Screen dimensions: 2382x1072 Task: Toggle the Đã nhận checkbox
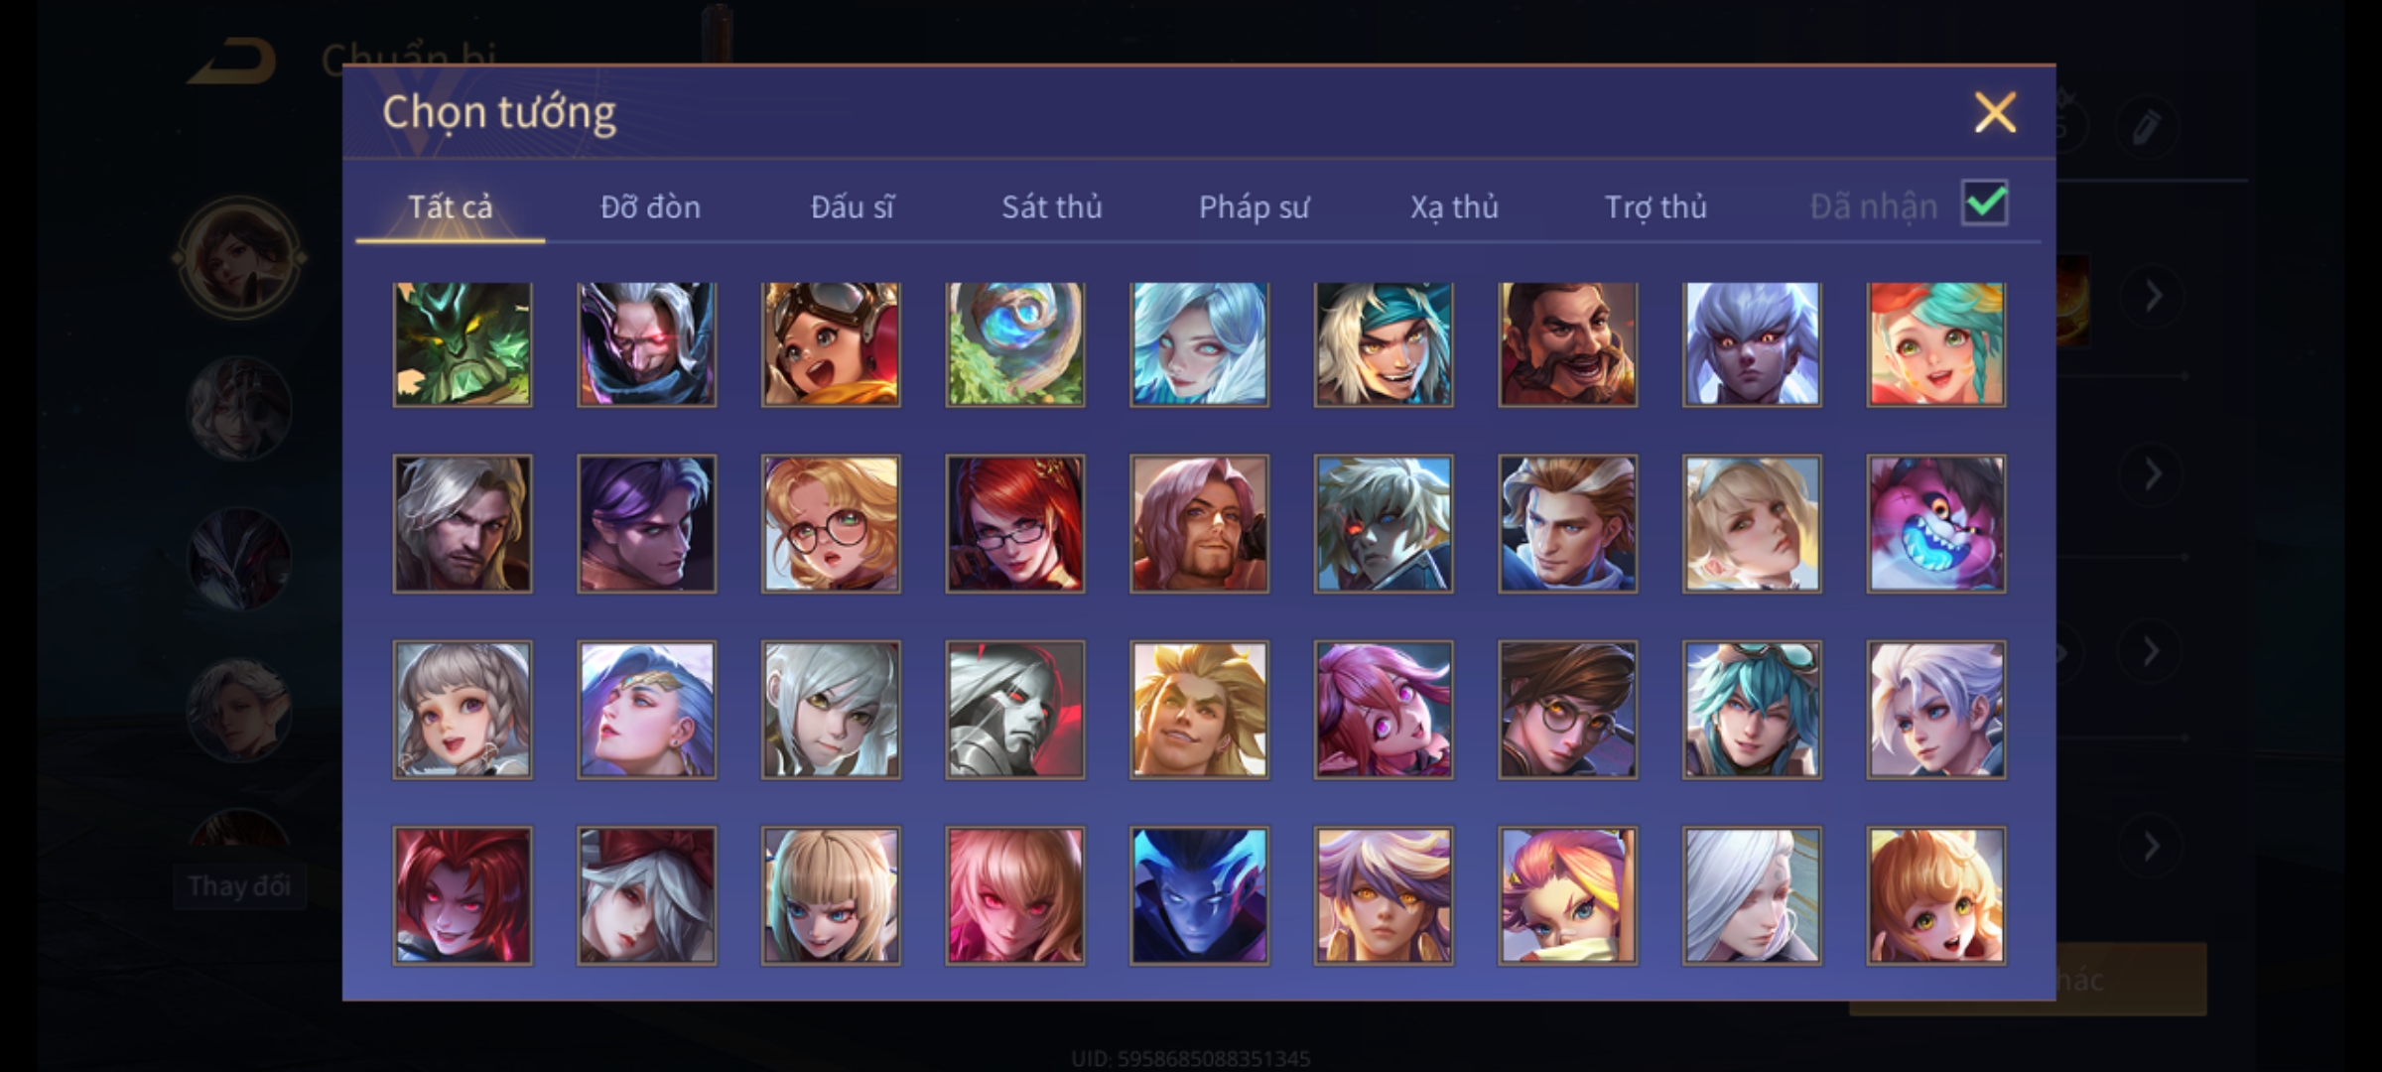pos(1985,203)
